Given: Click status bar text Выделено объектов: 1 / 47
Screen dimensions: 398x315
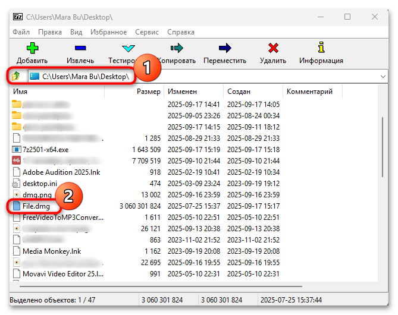Looking at the screenshot, I should point(52,300).
